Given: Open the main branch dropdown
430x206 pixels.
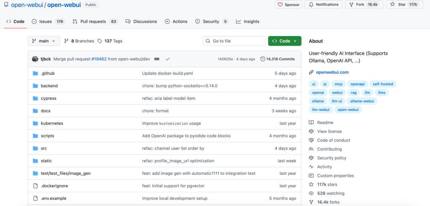Looking at the screenshot, I should [44, 41].
